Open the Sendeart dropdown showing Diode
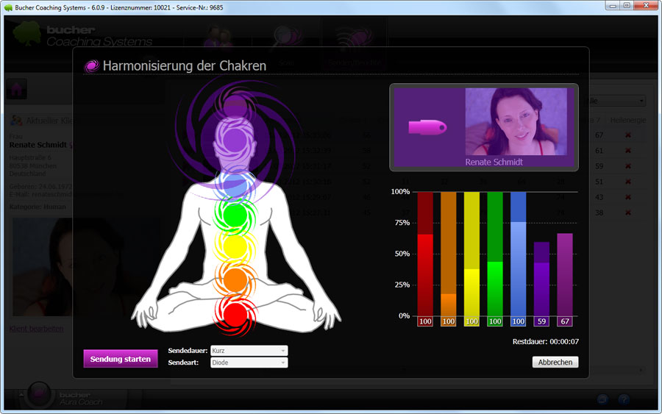Viewport: 662px width, 414px height. 249,363
